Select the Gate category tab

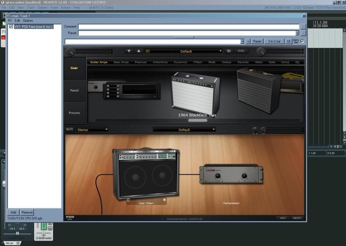pos(272,62)
